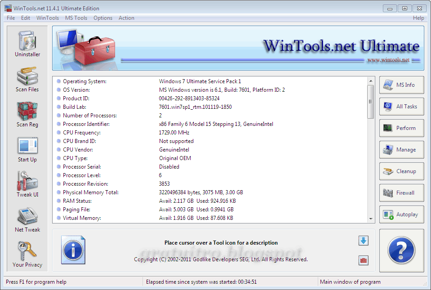This screenshot has width=431, height=290.
Task: Click the scroll up arrow of info list
Action: point(371,81)
